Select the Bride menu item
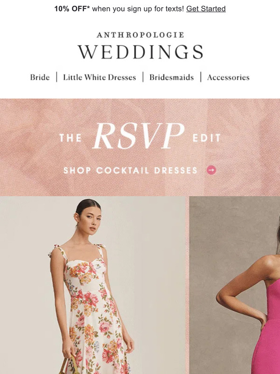280x374 pixels. click(x=40, y=77)
